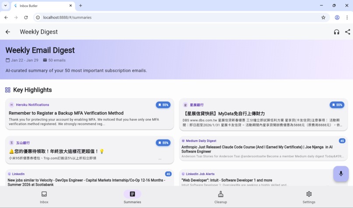The width and height of the screenshot is (353, 208).
Task: Click the Heroku Notifications sender avatar
Action: point(11,105)
